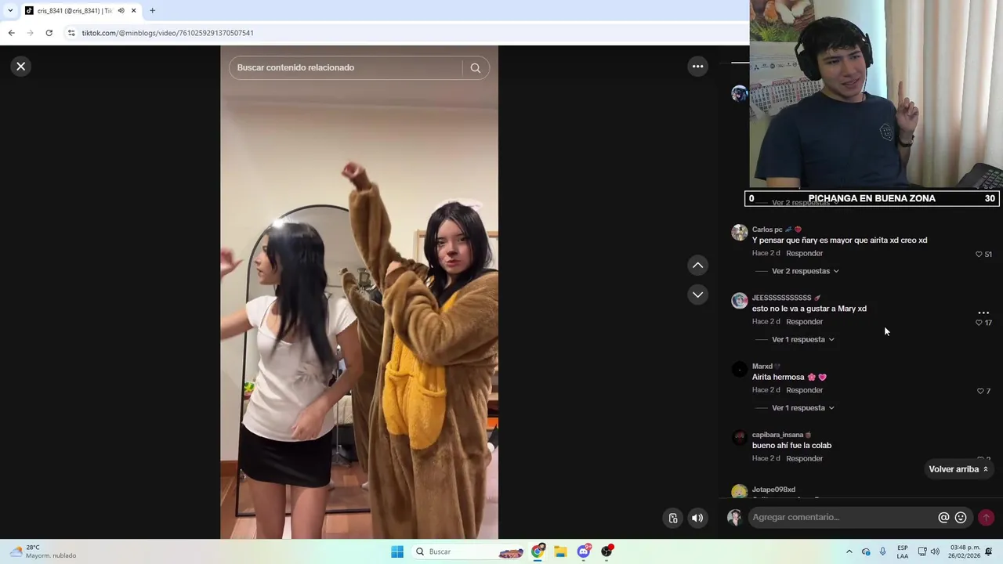Open JEESSSSSSSSSSS profile avatar

[739, 301]
